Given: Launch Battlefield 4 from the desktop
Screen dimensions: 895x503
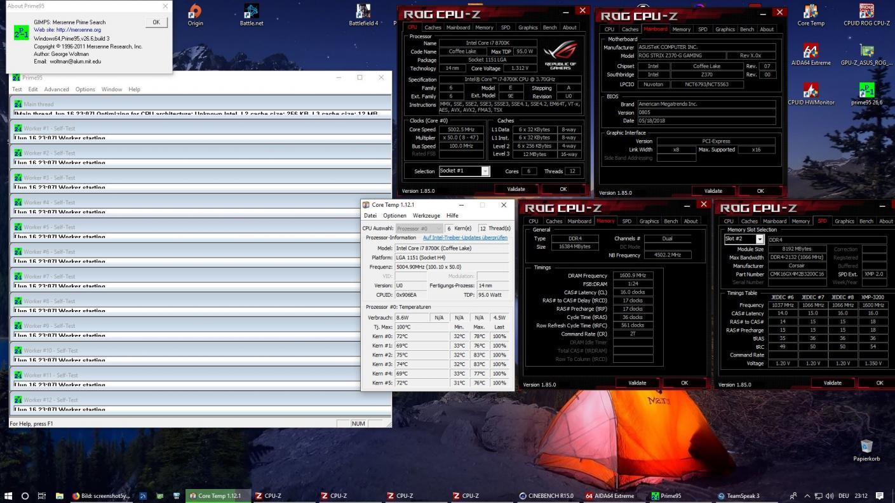Looking at the screenshot, I should (x=363, y=15).
